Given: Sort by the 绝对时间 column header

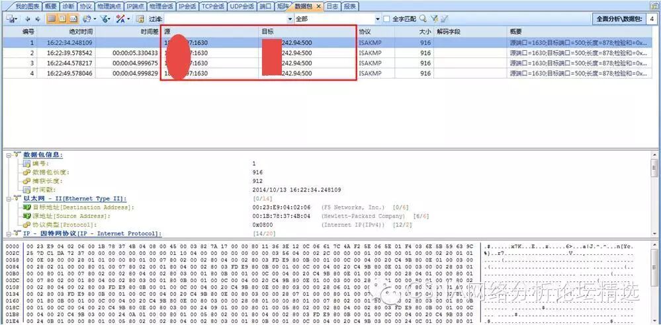Looking at the screenshot, I should [66, 32].
